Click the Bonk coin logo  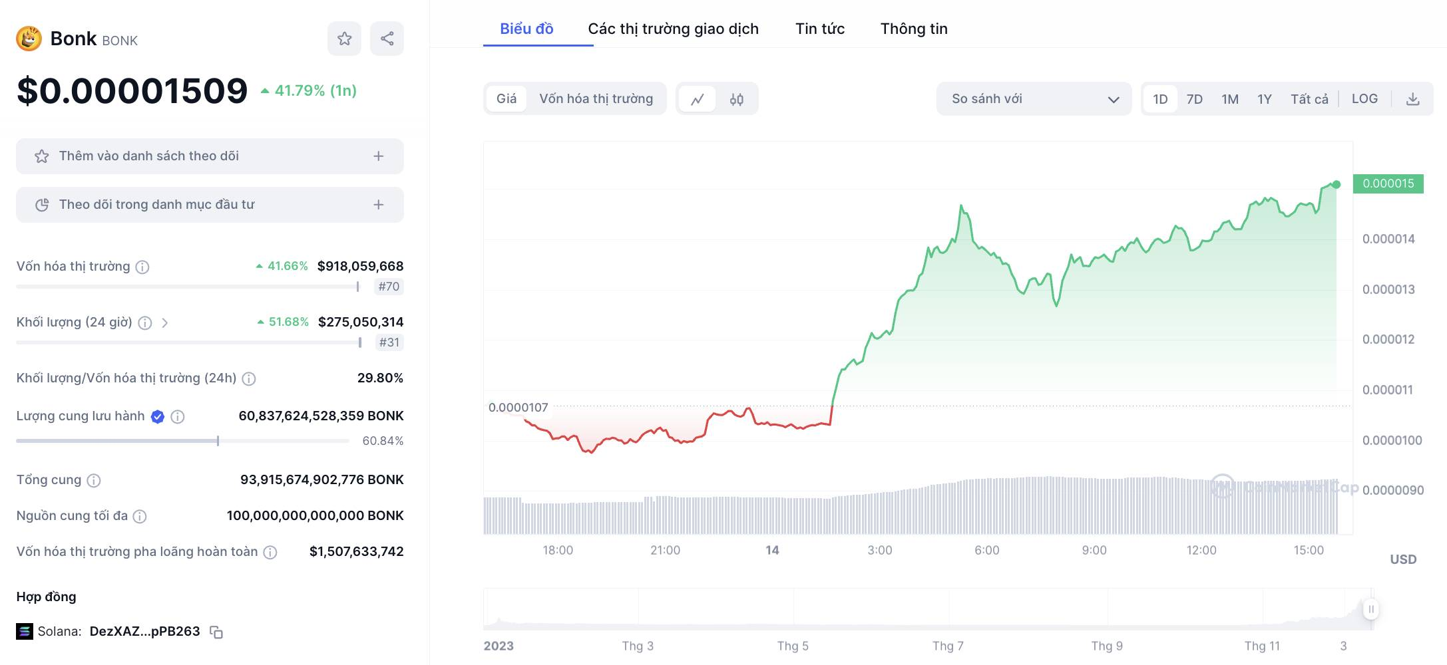point(29,39)
